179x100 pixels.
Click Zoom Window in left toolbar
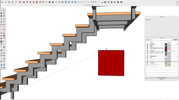coord(4,53)
